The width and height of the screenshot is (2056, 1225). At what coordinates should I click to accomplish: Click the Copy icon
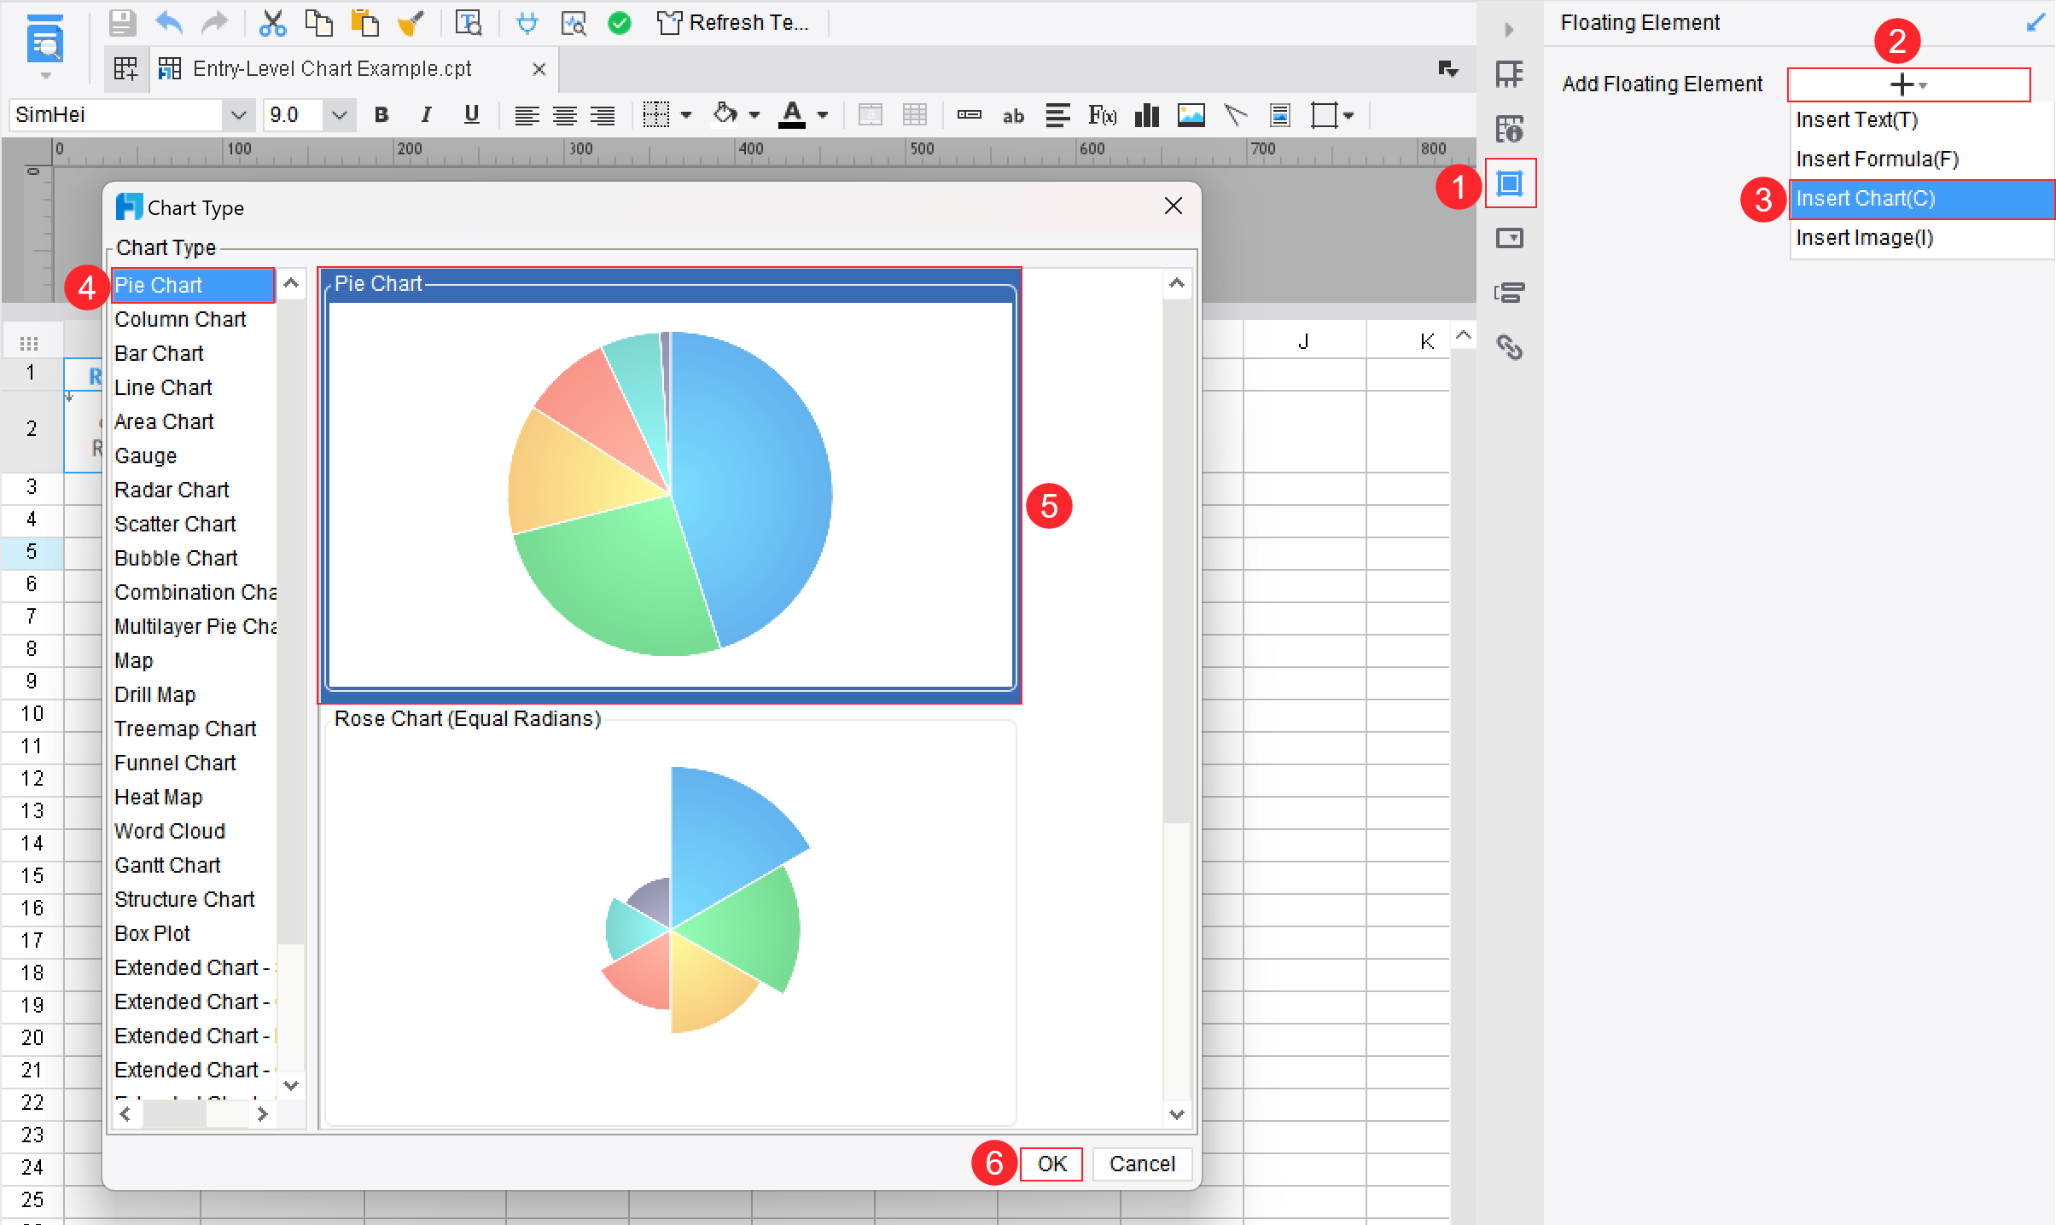pos(319,23)
